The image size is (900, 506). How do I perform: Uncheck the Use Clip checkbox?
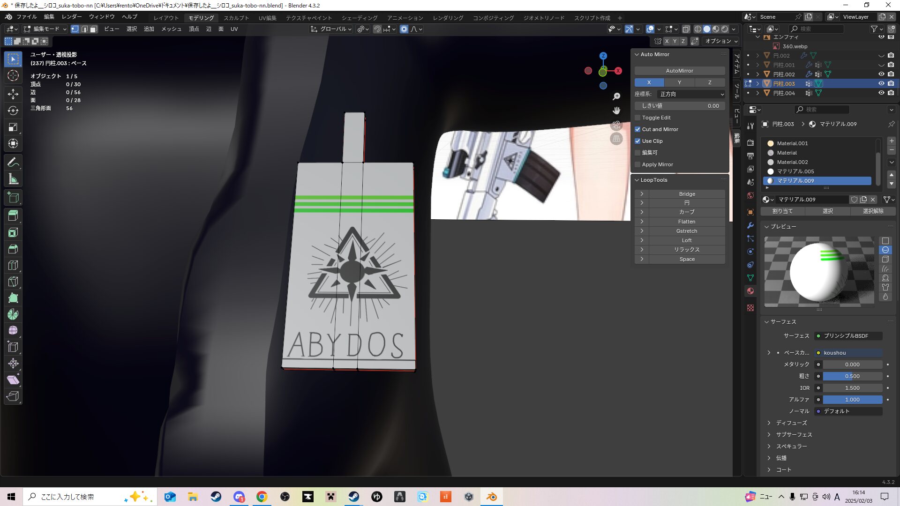637,141
